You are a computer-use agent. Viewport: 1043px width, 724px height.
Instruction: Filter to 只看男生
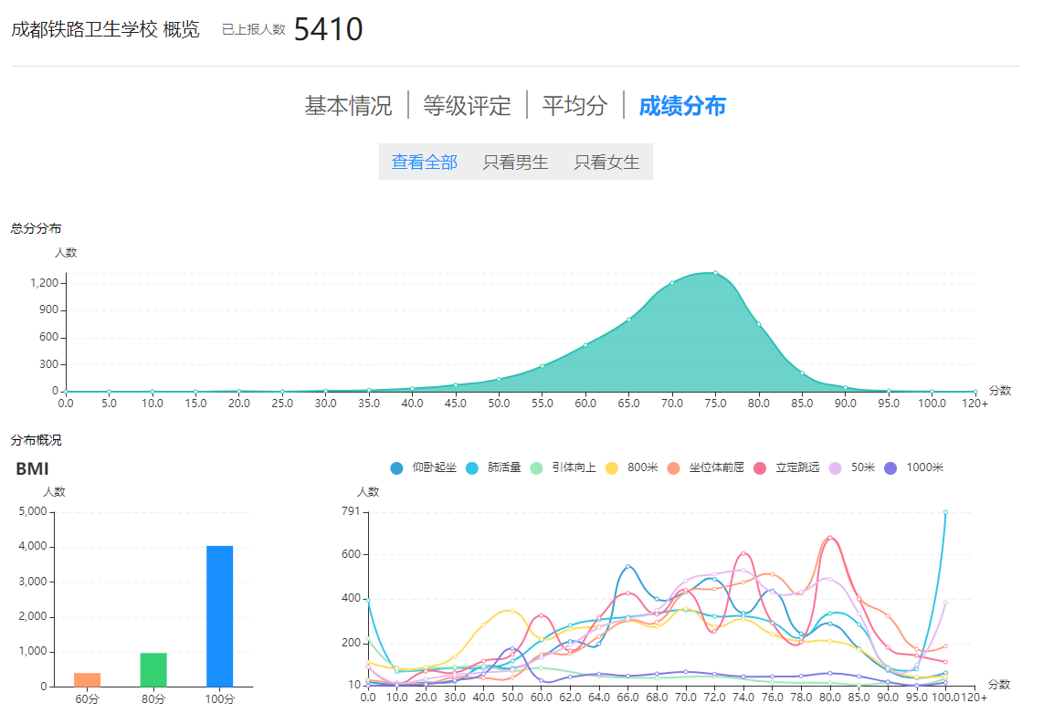(x=516, y=163)
